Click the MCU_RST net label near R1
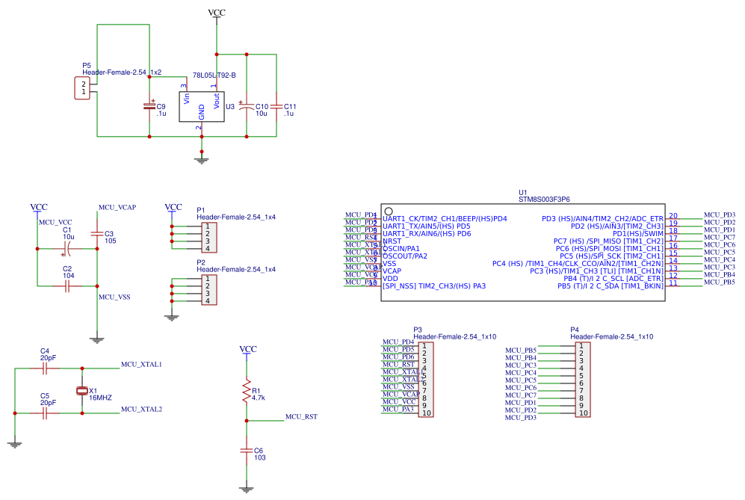 pyautogui.click(x=301, y=417)
